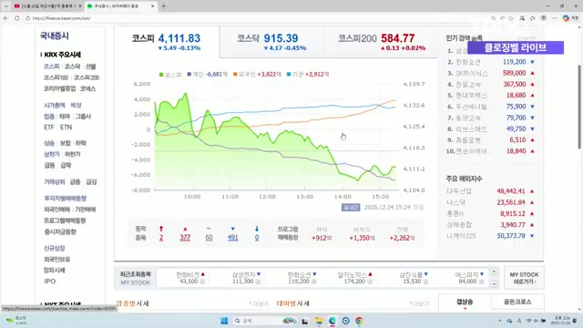
Task: Reload the page with the refresh icon
Action: pos(16,18)
